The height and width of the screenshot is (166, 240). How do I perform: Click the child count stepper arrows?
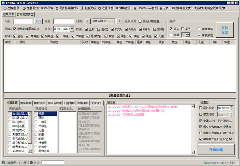[x=188, y=35]
